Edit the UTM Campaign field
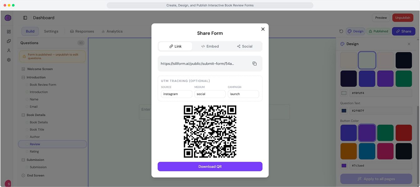 243,94
